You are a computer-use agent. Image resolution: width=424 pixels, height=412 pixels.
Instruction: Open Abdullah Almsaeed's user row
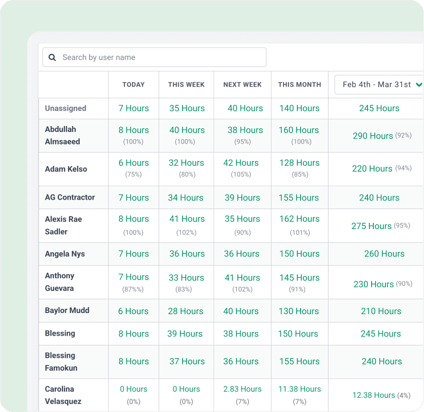coord(63,136)
